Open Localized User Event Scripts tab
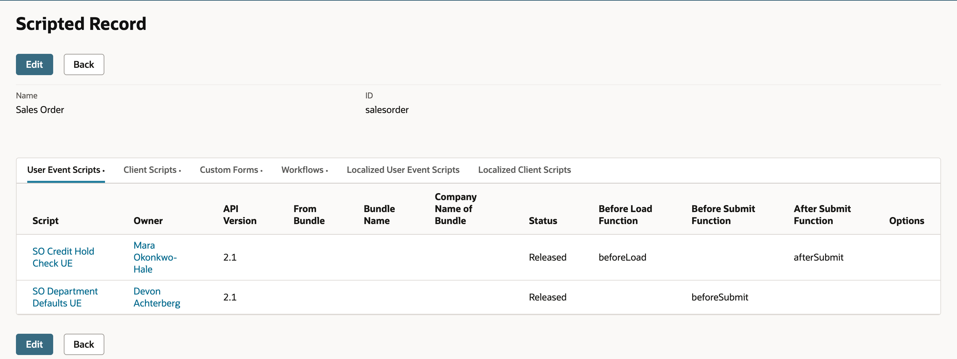This screenshot has width=957, height=359. point(403,170)
